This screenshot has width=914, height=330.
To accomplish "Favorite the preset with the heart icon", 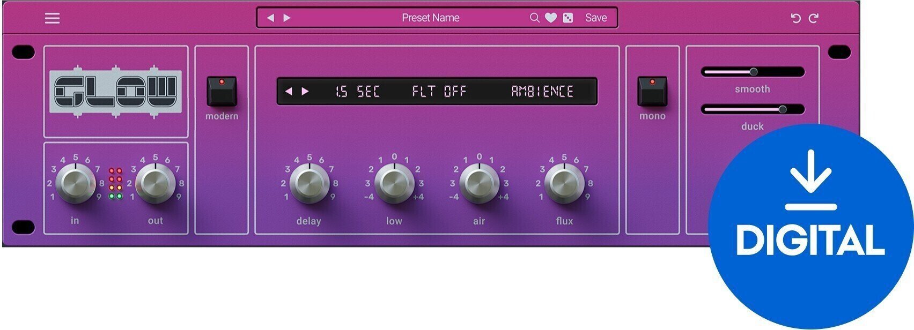I will click(551, 18).
